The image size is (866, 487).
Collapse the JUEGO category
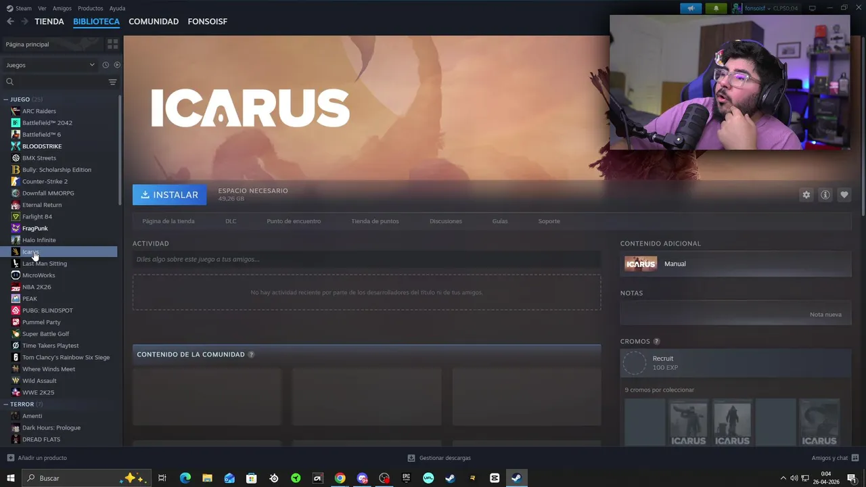coord(5,99)
